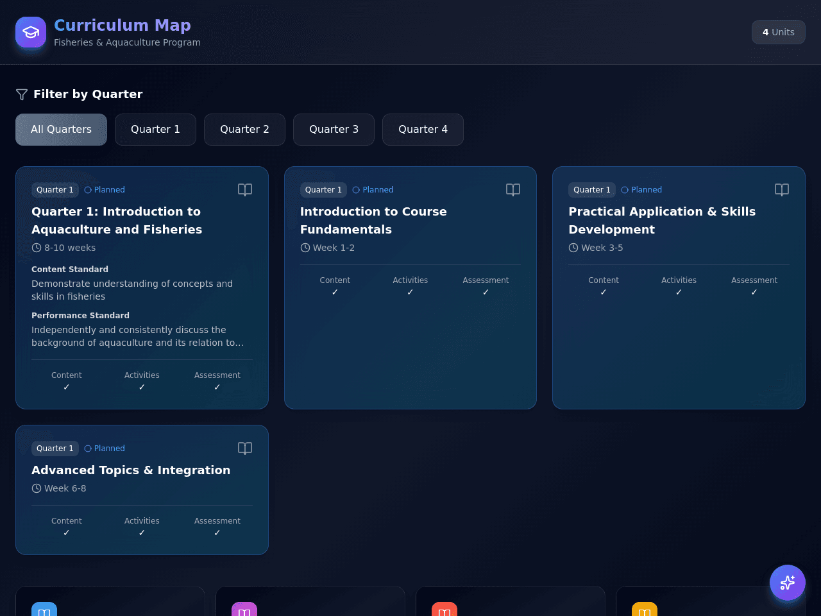Click the Fisheries & Aquaculture Program subtitle
821x616 pixels.
(127, 42)
